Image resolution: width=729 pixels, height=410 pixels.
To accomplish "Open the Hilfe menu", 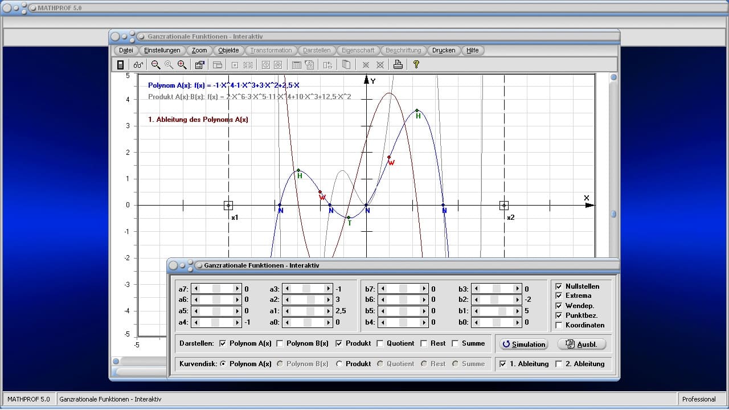I will tap(473, 50).
